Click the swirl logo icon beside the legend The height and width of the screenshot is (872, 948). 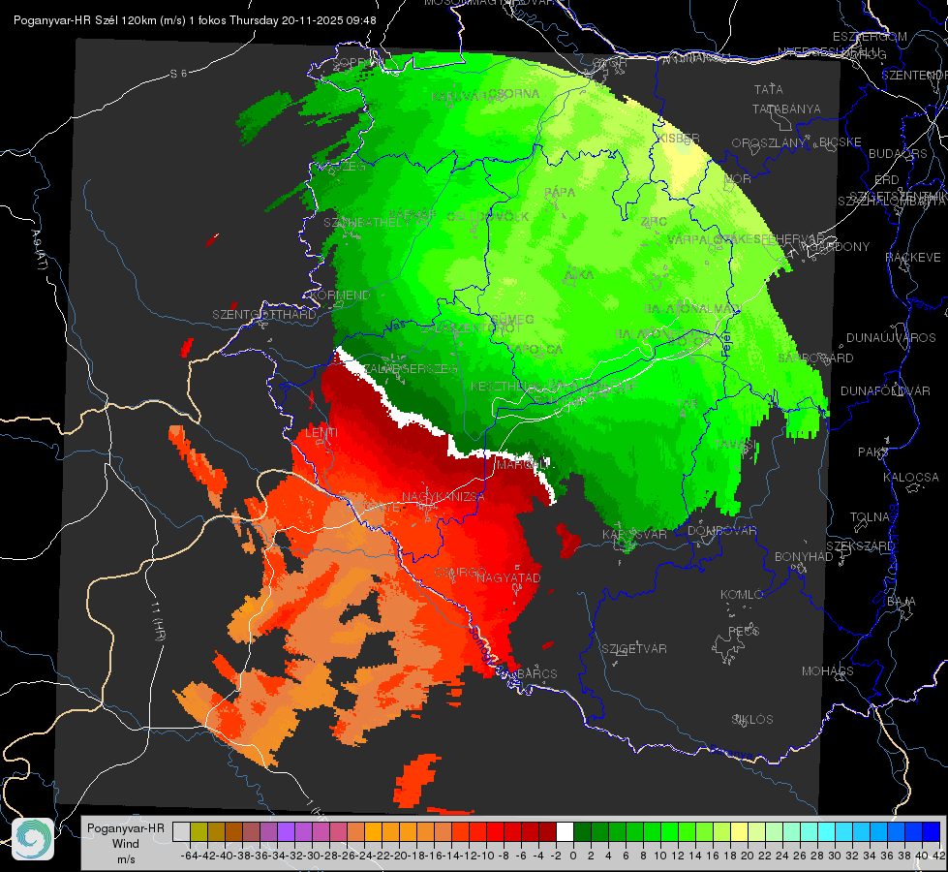pyautogui.click(x=33, y=839)
